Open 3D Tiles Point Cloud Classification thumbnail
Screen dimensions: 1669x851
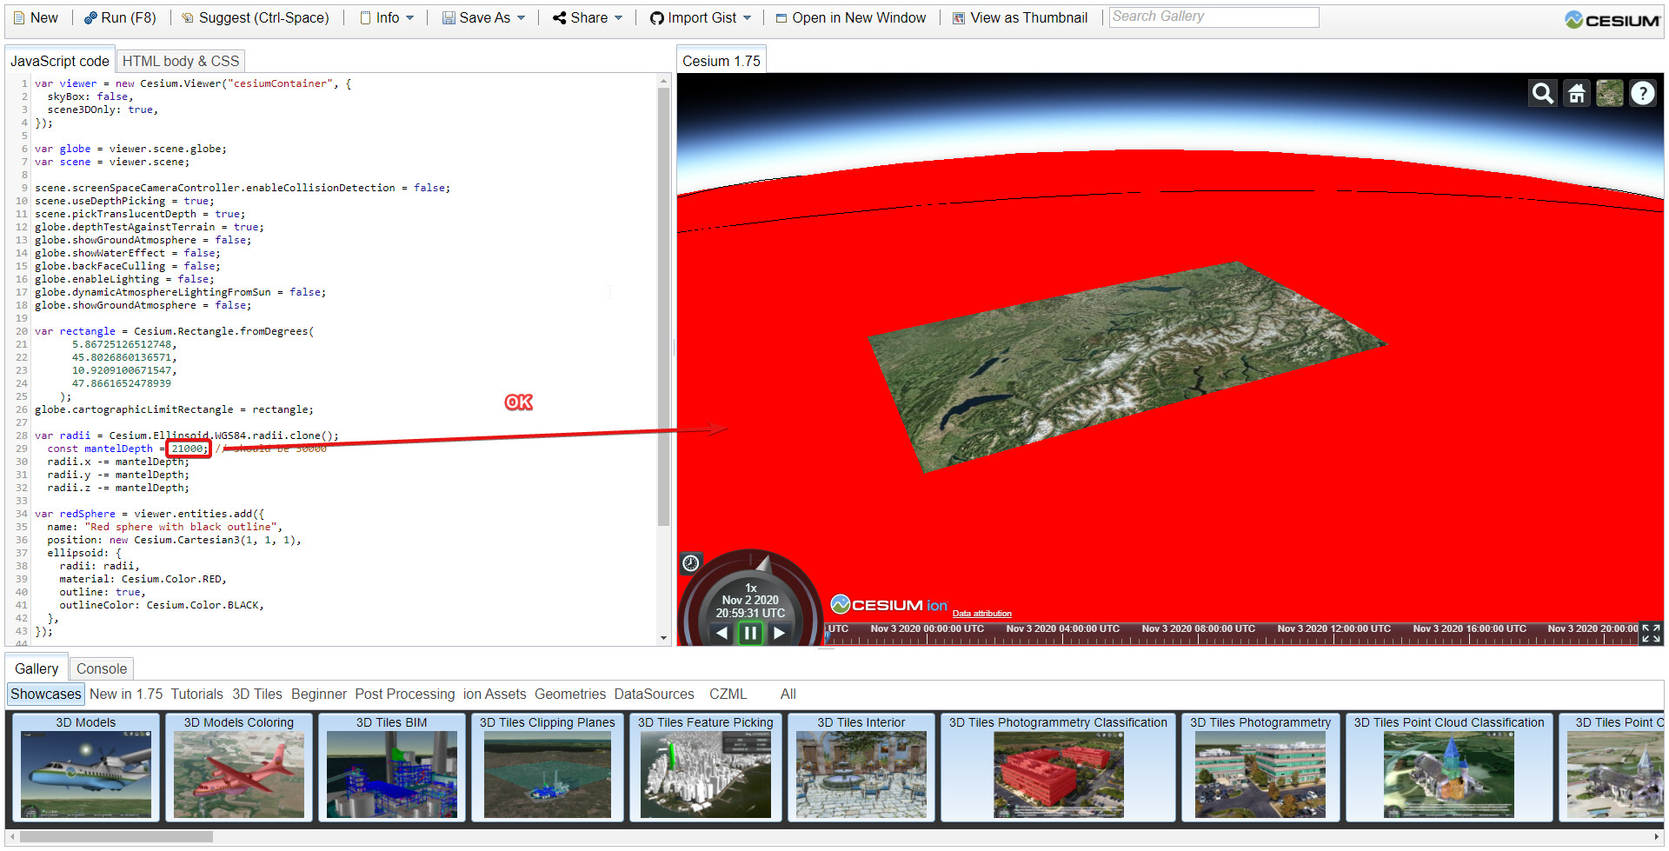[x=1449, y=767]
